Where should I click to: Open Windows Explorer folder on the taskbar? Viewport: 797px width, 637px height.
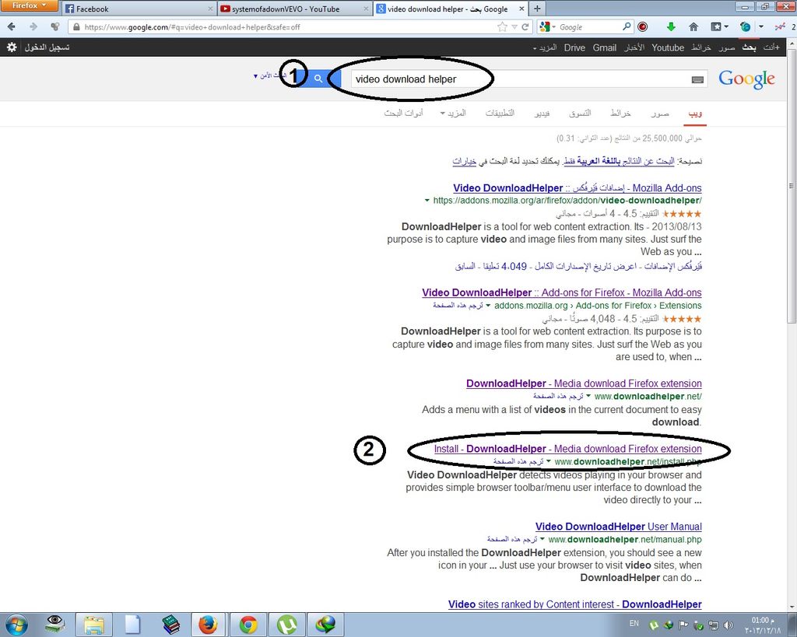94,625
